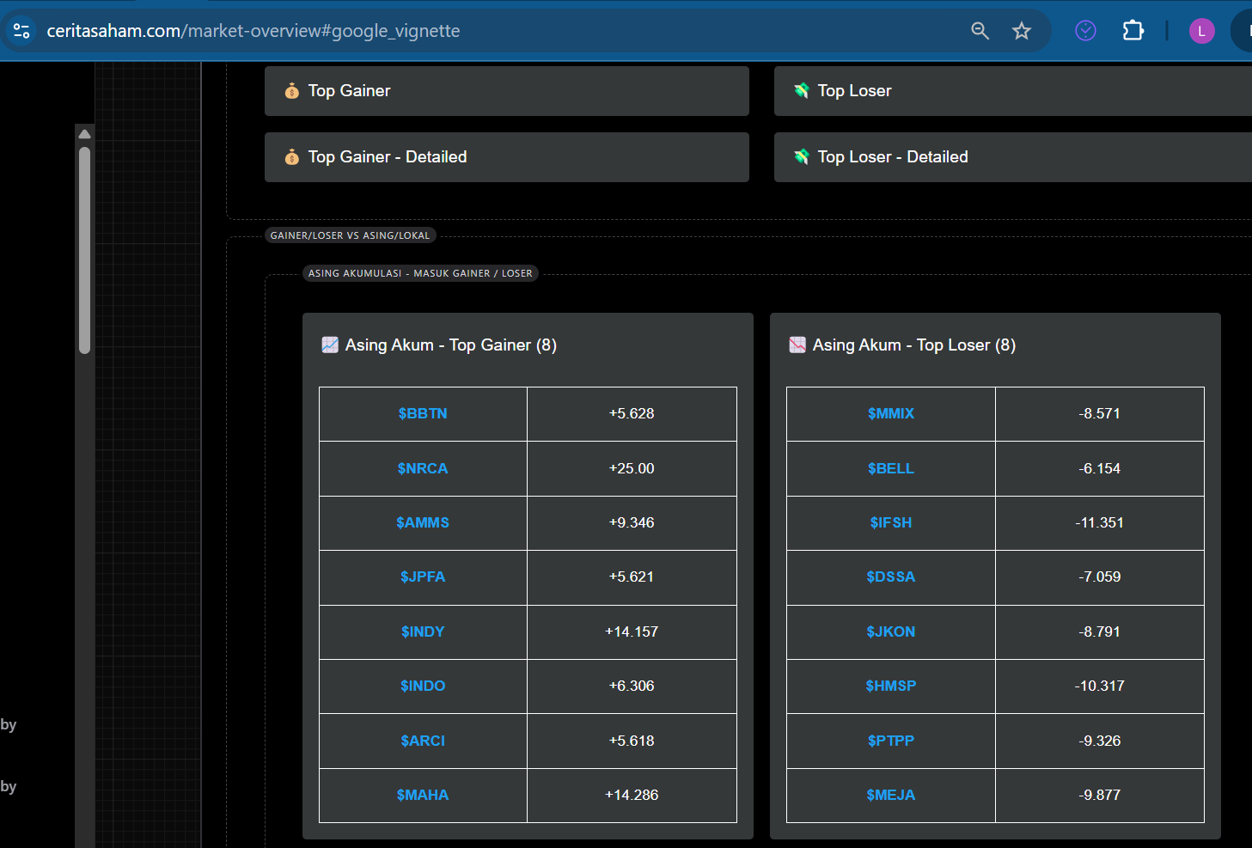Open the Extensions puzzle-piece icon
1252x848 pixels.
1133,31
